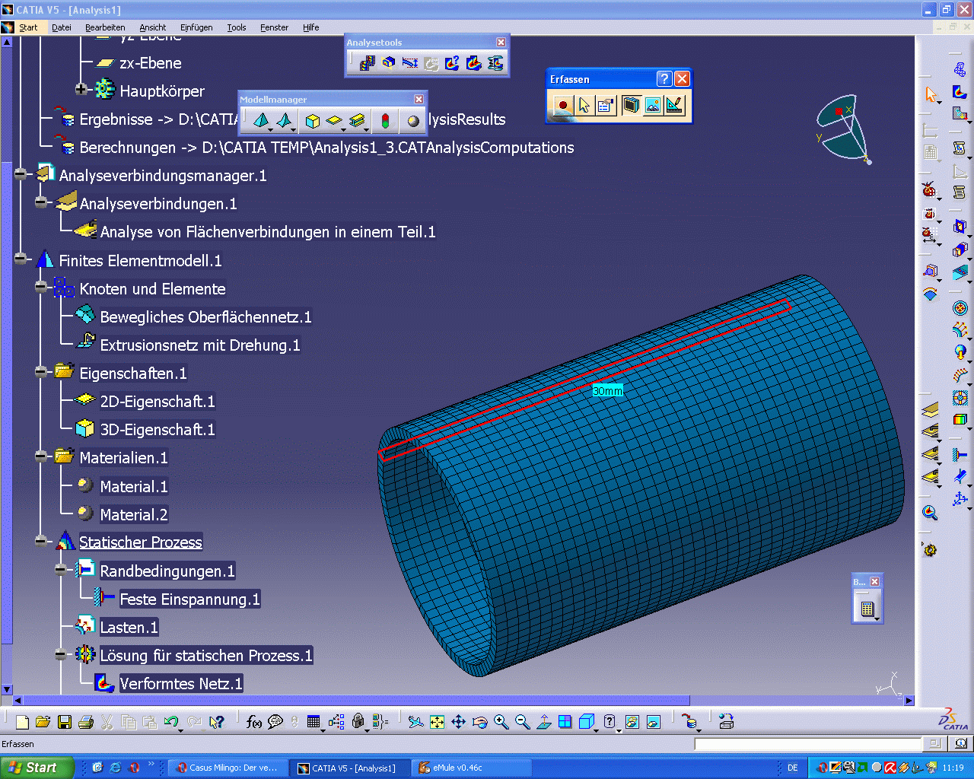Screen dimensions: 974x779
Task: Click the horizontal scrollbar below the tree
Action: coord(356,700)
